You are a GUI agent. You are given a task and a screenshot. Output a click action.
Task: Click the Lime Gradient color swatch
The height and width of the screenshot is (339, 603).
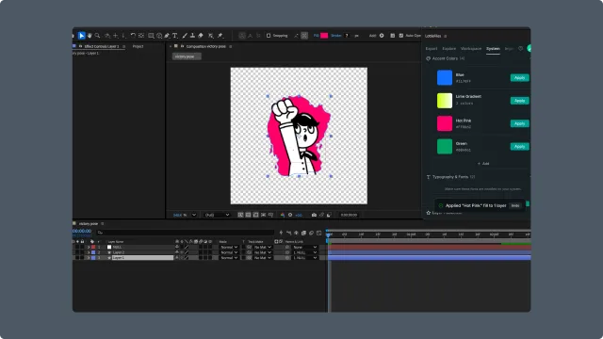pyautogui.click(x=445, y=101)
